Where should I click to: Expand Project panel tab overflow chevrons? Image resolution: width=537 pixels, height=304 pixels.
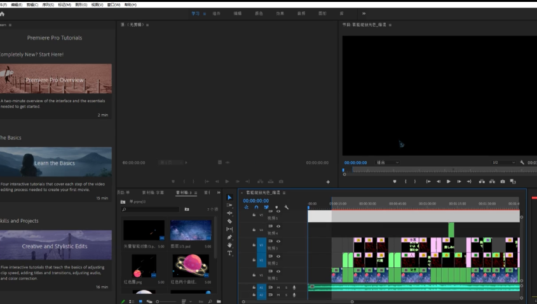pyautogui.click(x=219, y=192)
